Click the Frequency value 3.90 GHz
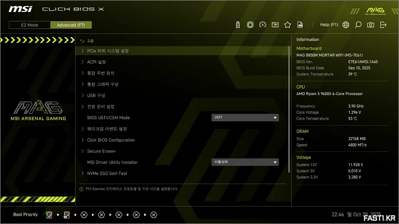Image resolution: width=399 pixels, height=224 pixels. pos(356,106)
